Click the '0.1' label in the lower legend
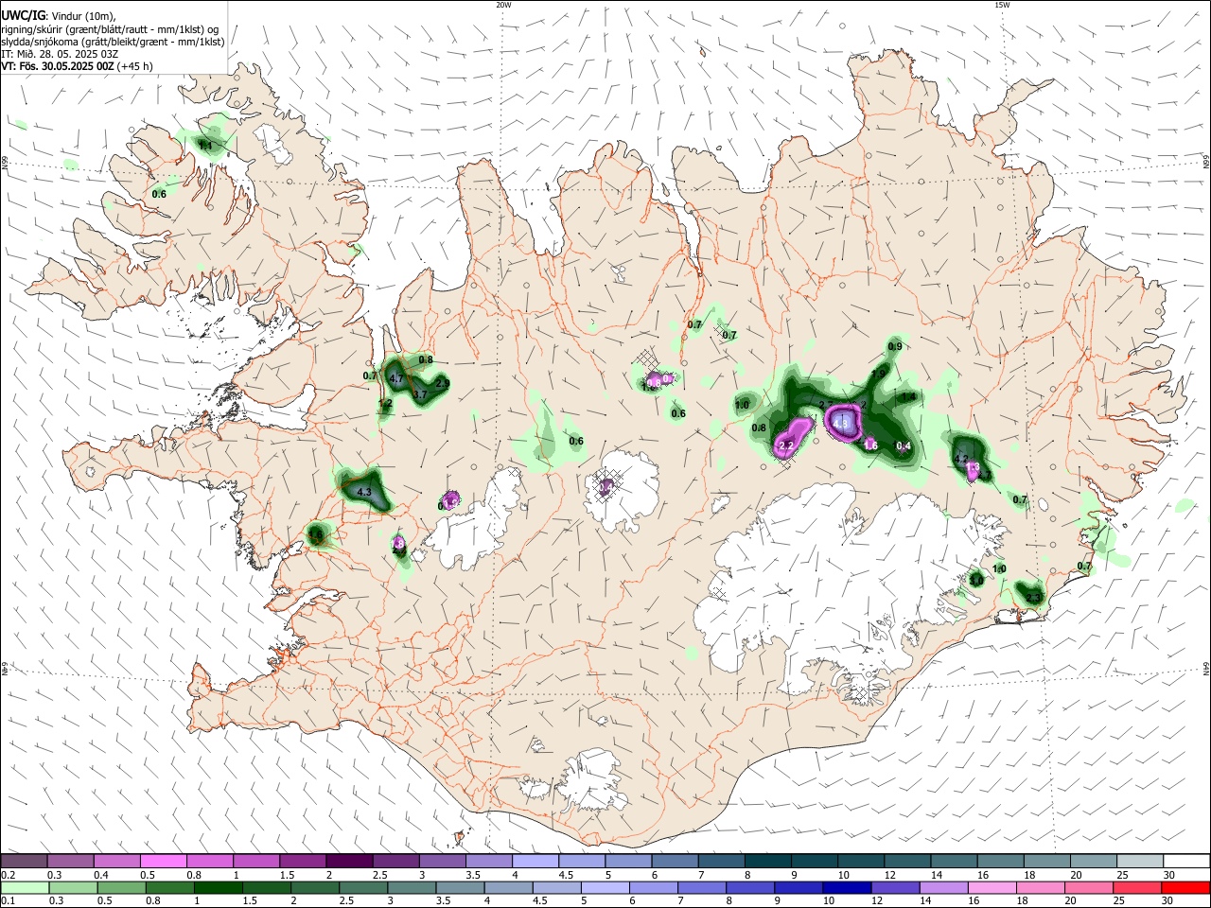Screen dimensions: 1211x908 7,901
